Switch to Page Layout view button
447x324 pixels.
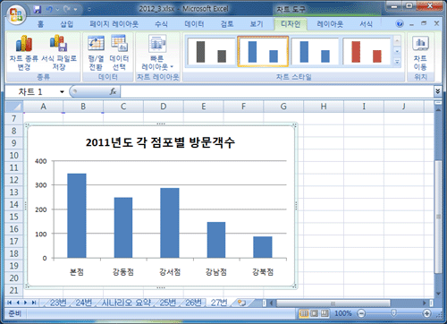pos(314,313)
